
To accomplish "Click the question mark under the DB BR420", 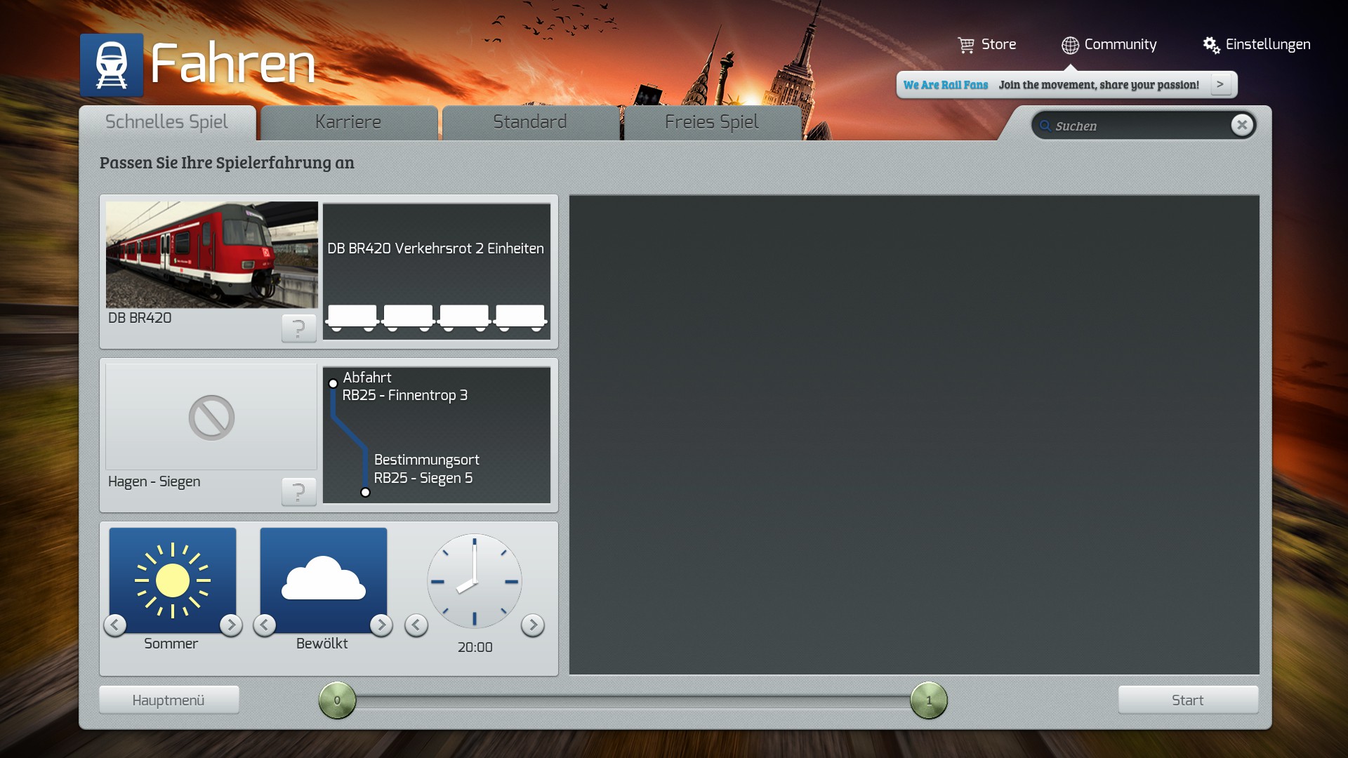I will pos(298,328).
